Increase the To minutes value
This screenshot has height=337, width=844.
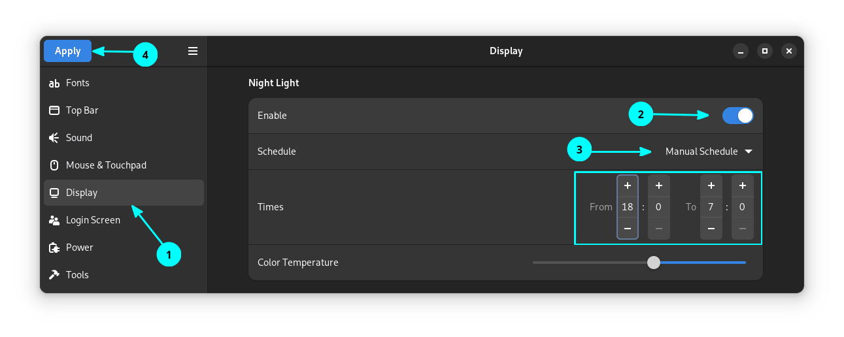(x=742, y=186)
